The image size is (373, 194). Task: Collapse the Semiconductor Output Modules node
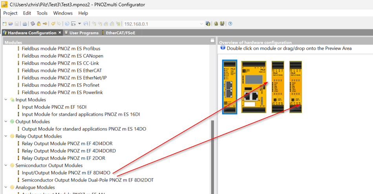6,165
